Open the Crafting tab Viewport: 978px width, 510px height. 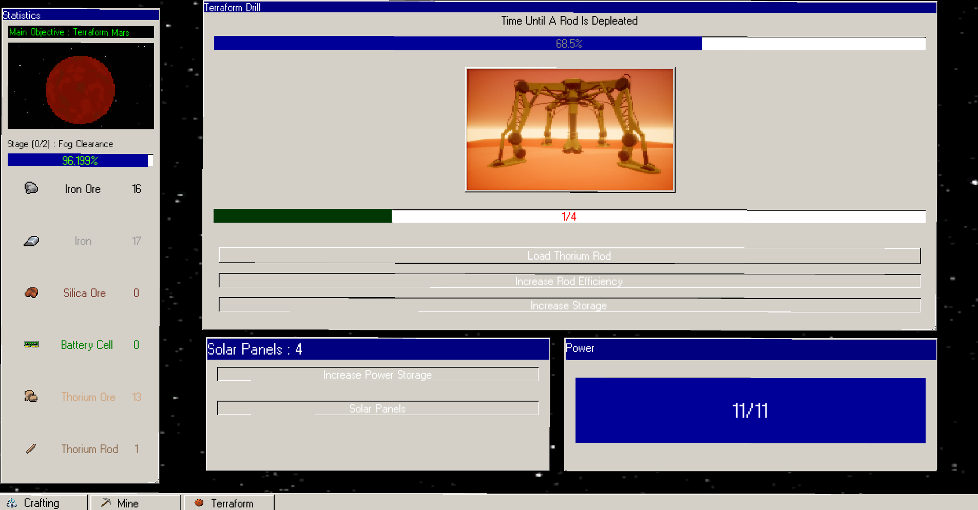point(44,503)
